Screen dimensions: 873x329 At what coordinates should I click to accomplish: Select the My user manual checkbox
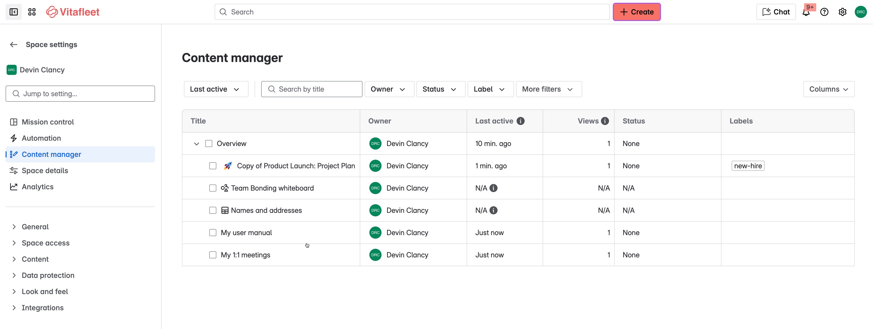click(213, 233)
